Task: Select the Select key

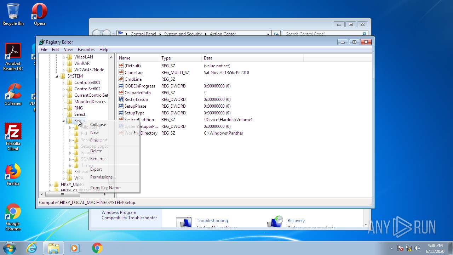Action: (x=80, y=114)
